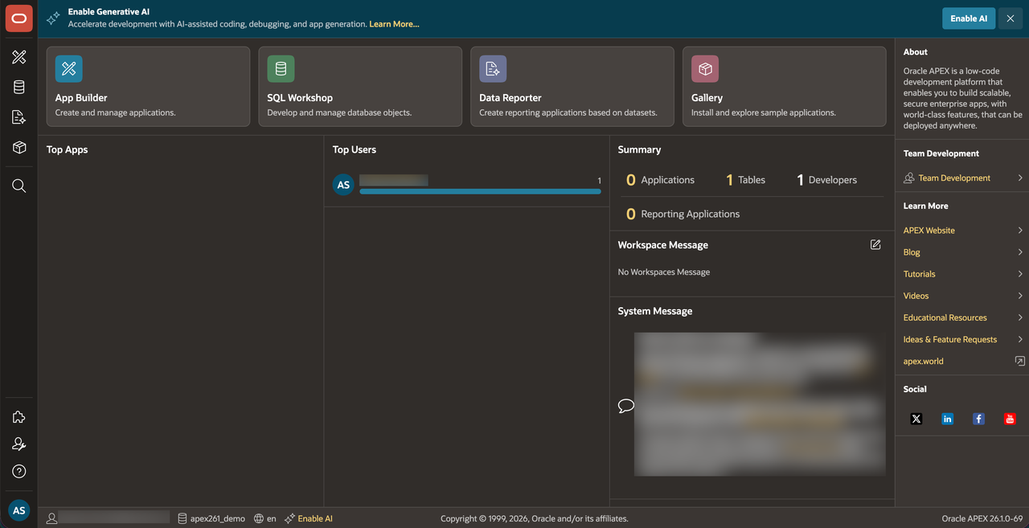Open the Team Development link

[954, 178]
